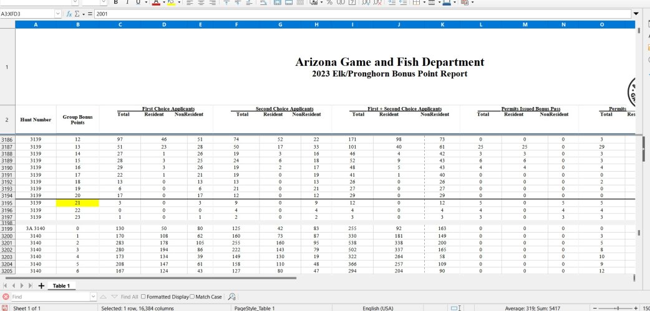Image resolution: width=650 pixels, height=311 pixels.
Task: Apply blue cell background color
Action: point(445,2)
